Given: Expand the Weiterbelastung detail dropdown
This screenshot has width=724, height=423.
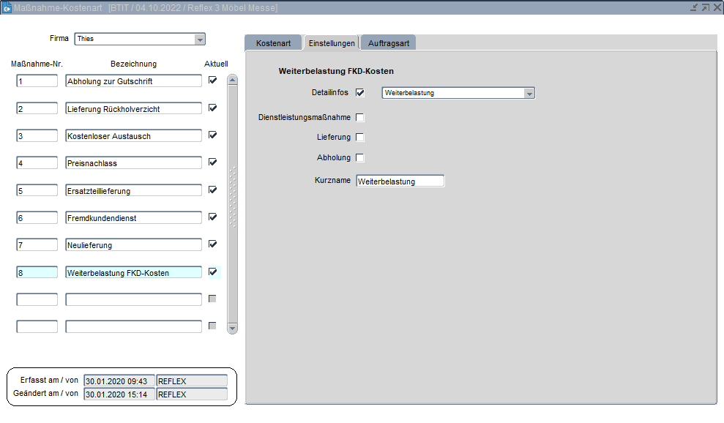Looking at the screenshot, I should (x=529, y=93).
